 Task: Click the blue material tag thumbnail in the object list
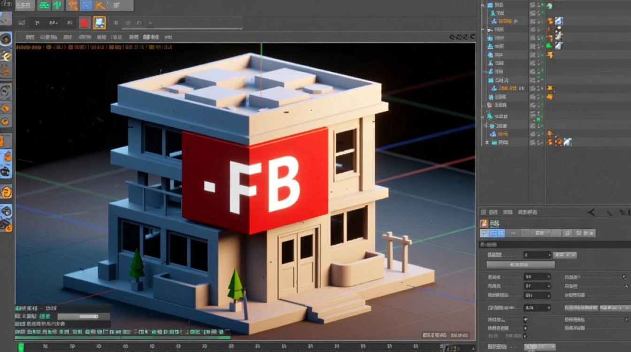pos(559,21)
